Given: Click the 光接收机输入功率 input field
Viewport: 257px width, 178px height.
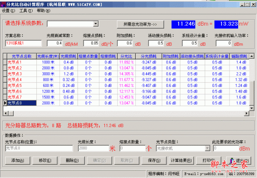Looking at the screenshot, I should click(224, 43).
